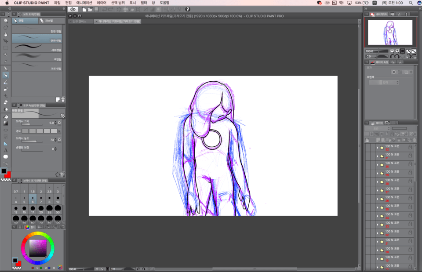The image size is (422, 272).
Task: Delete sub tool with trash icon
Action: point(63,100)
